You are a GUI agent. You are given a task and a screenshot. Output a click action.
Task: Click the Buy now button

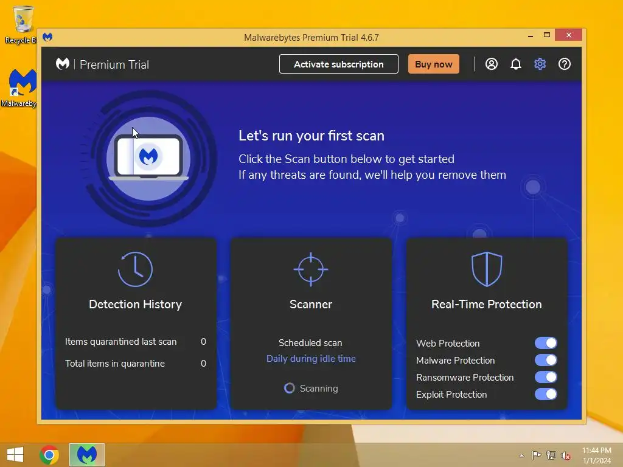point(433,64)
